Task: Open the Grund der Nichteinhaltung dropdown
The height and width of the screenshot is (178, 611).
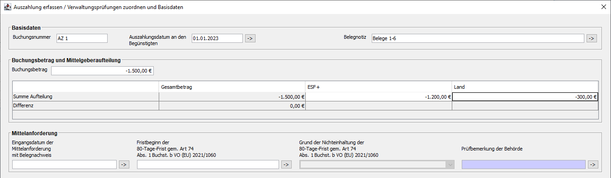Action: tap(377, 164)
